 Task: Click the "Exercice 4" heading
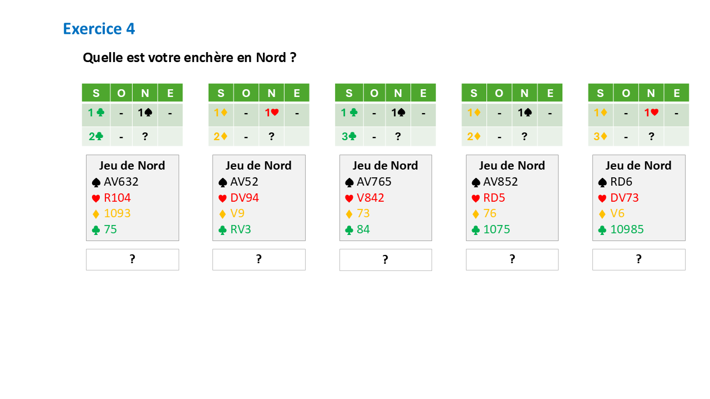click(99, 29)
